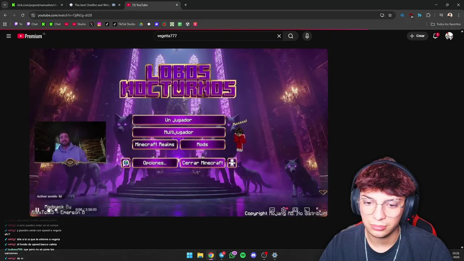This screenshot has width=464, height=261.
Task: Click the YouTube search magnifier button
Action: (291, 36)
